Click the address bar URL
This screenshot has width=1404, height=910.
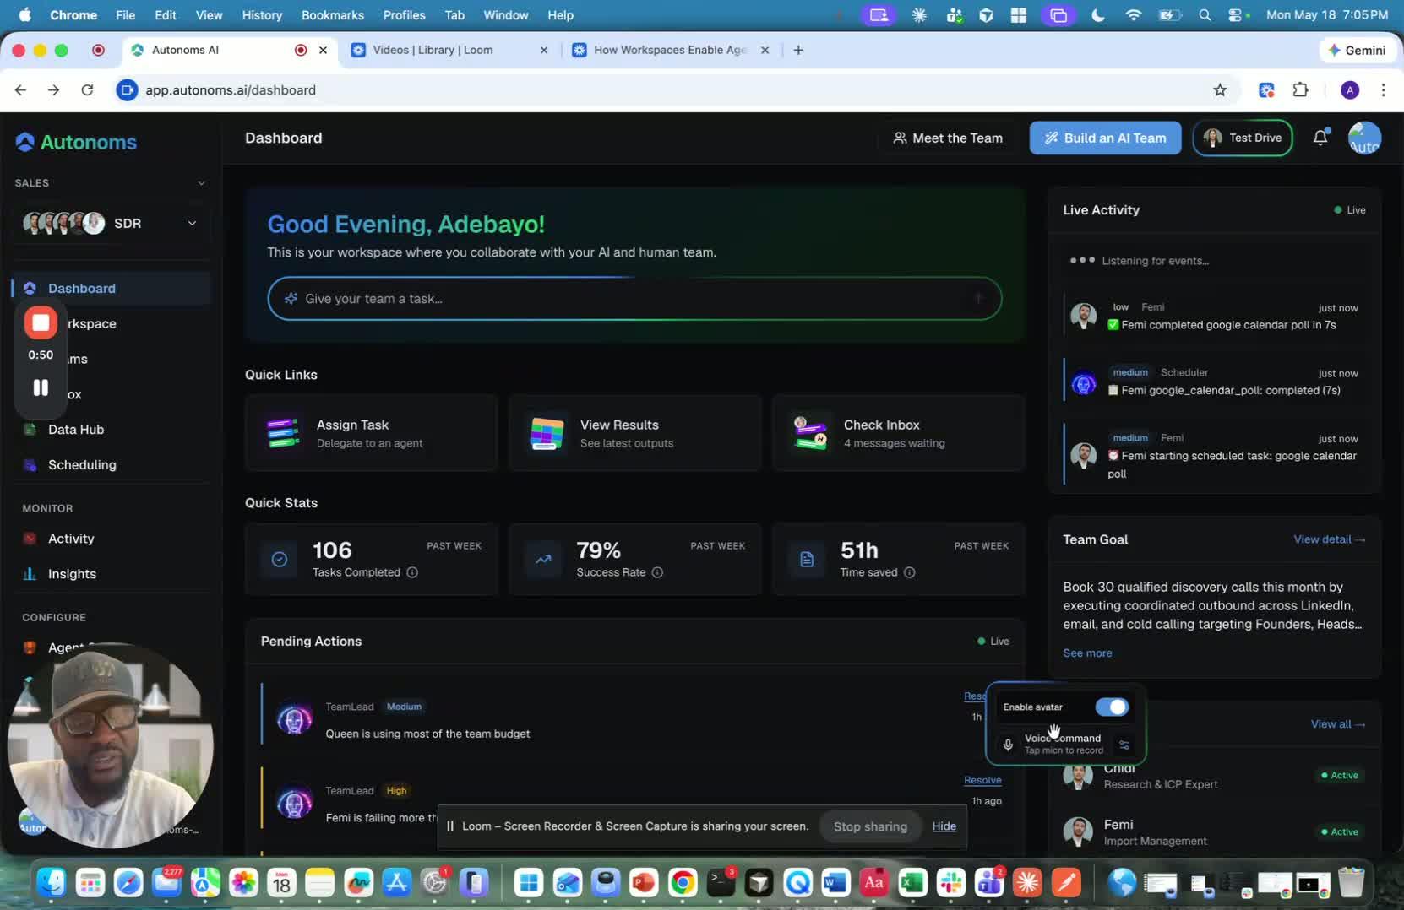(x=231, y=89)
